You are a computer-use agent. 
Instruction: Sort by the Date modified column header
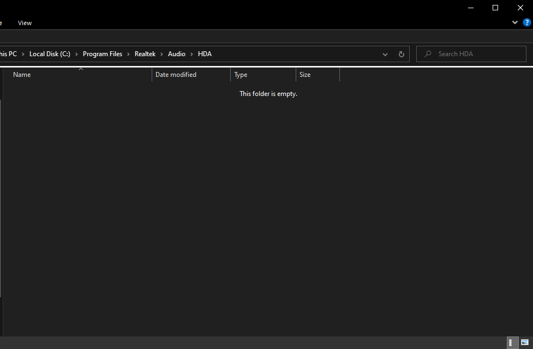[191, 75]
